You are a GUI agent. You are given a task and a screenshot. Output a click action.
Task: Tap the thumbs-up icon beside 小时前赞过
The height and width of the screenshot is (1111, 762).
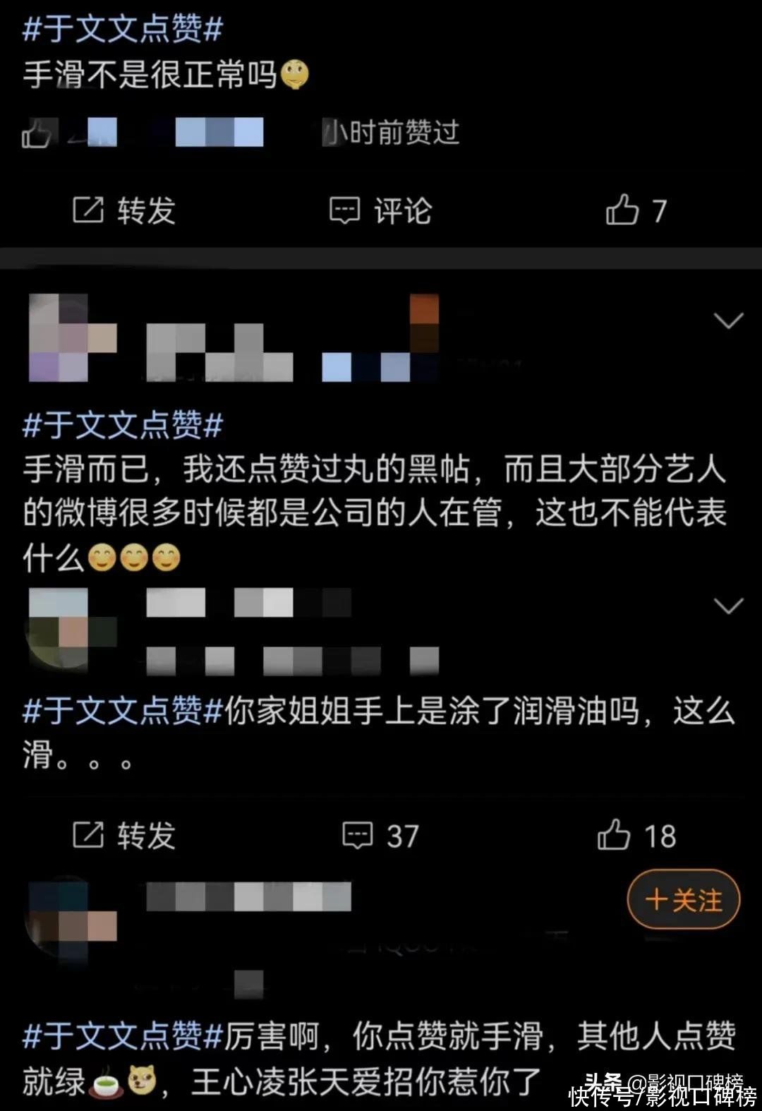[x=36, y=133]
